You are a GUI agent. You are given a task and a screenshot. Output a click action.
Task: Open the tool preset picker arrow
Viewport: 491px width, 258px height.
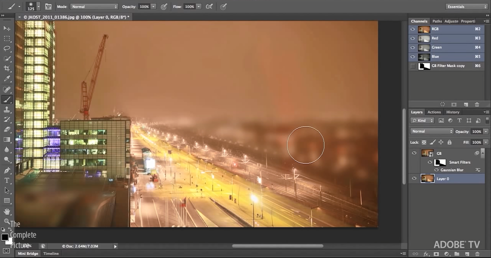tap(20, 7)
